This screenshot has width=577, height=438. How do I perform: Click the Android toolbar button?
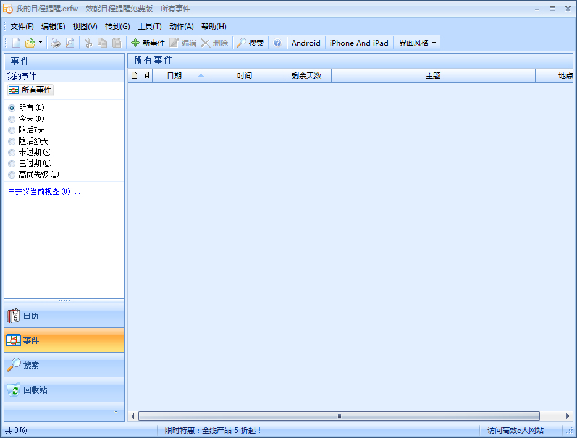point(306,43)
